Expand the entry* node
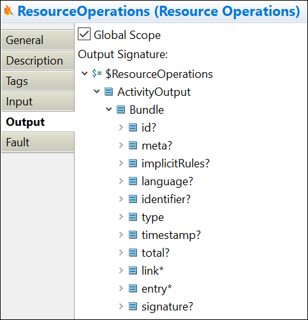Image resolution: width=308 pixels, height=320 pixels. 121,289
